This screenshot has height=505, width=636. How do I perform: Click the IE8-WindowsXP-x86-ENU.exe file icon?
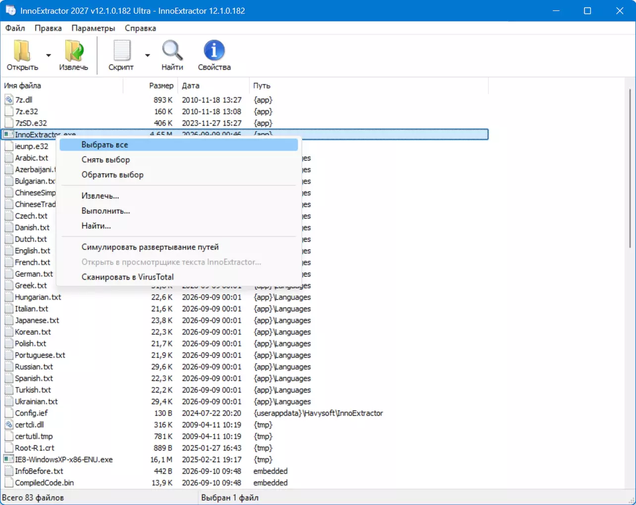point(9,459)
